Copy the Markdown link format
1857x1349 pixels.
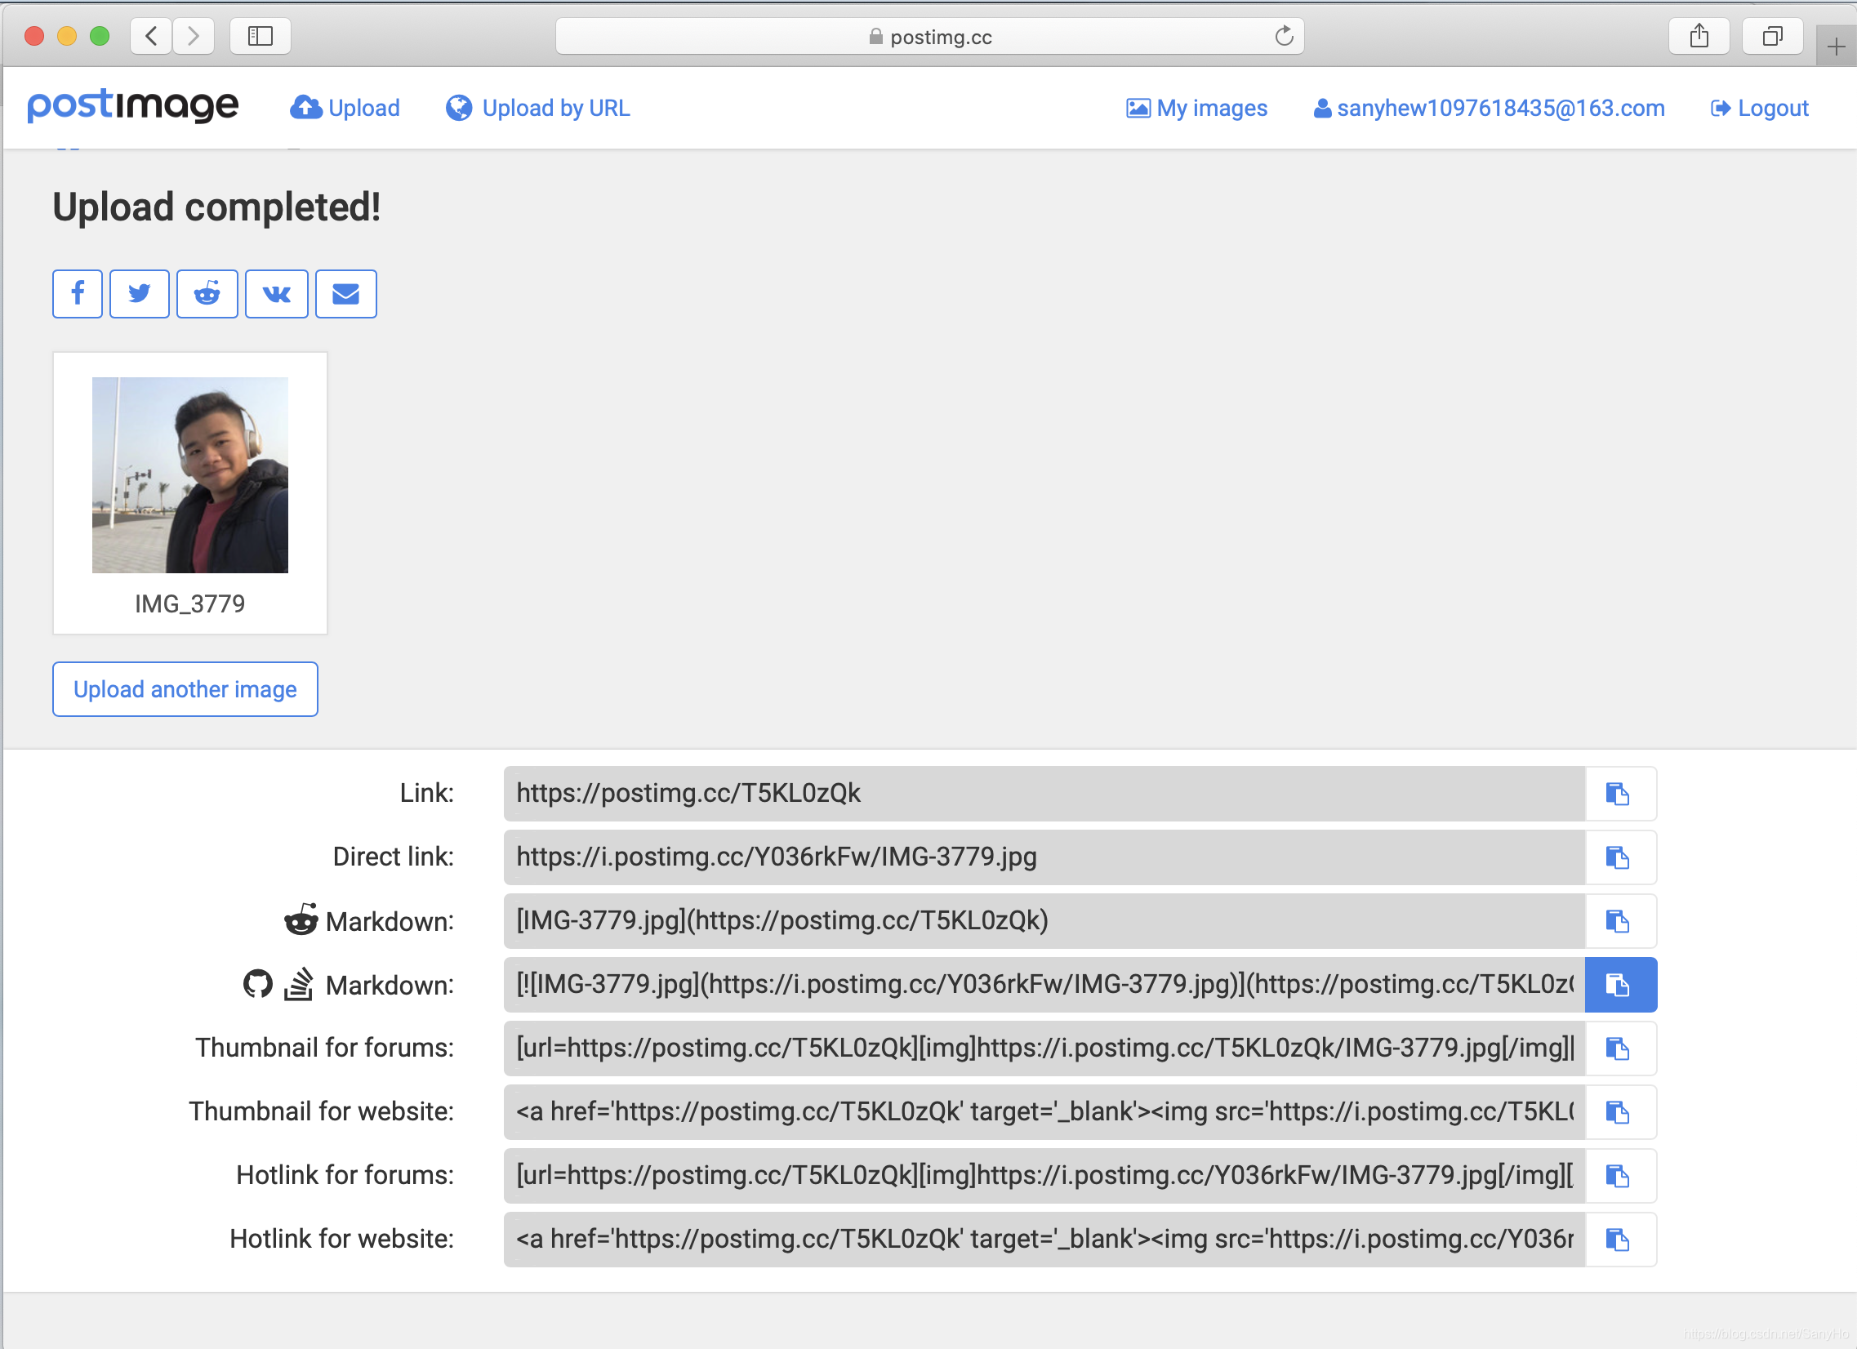pyautogui.click(x=1618, y=919)
